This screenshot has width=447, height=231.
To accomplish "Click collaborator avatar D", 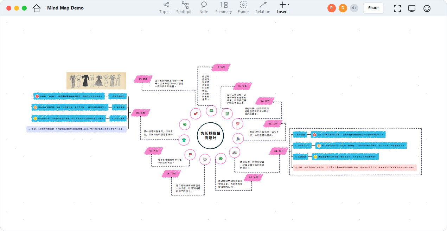I will point(343,8).
